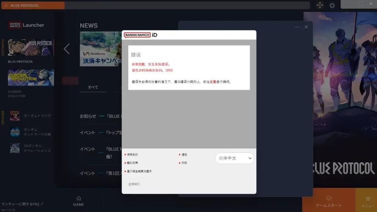Select the すべて news filter tab
Image resolution: width=377 pixels, height=212 pixels.
point(93,87)
